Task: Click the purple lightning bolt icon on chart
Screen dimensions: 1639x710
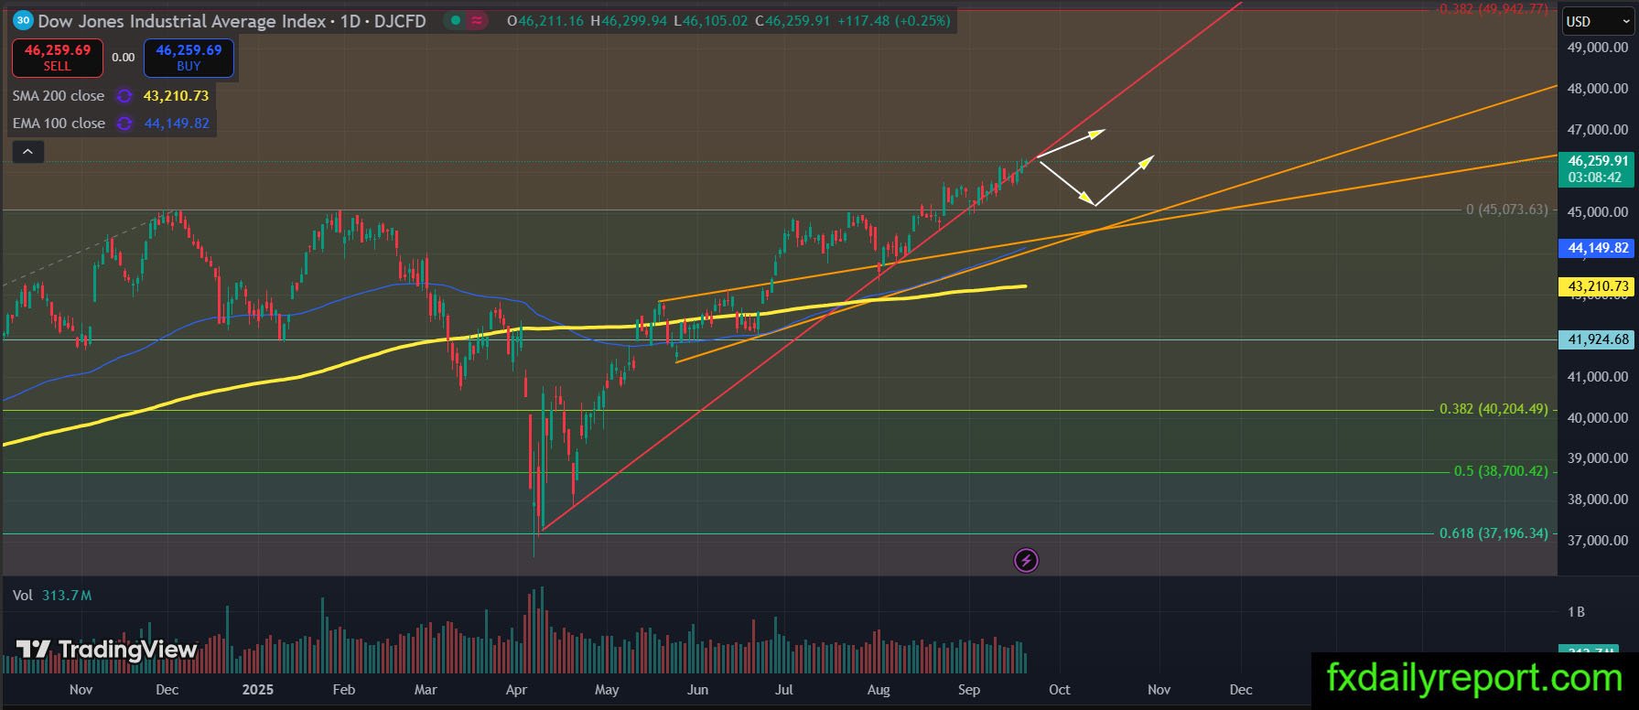Action: [1026, 560]
